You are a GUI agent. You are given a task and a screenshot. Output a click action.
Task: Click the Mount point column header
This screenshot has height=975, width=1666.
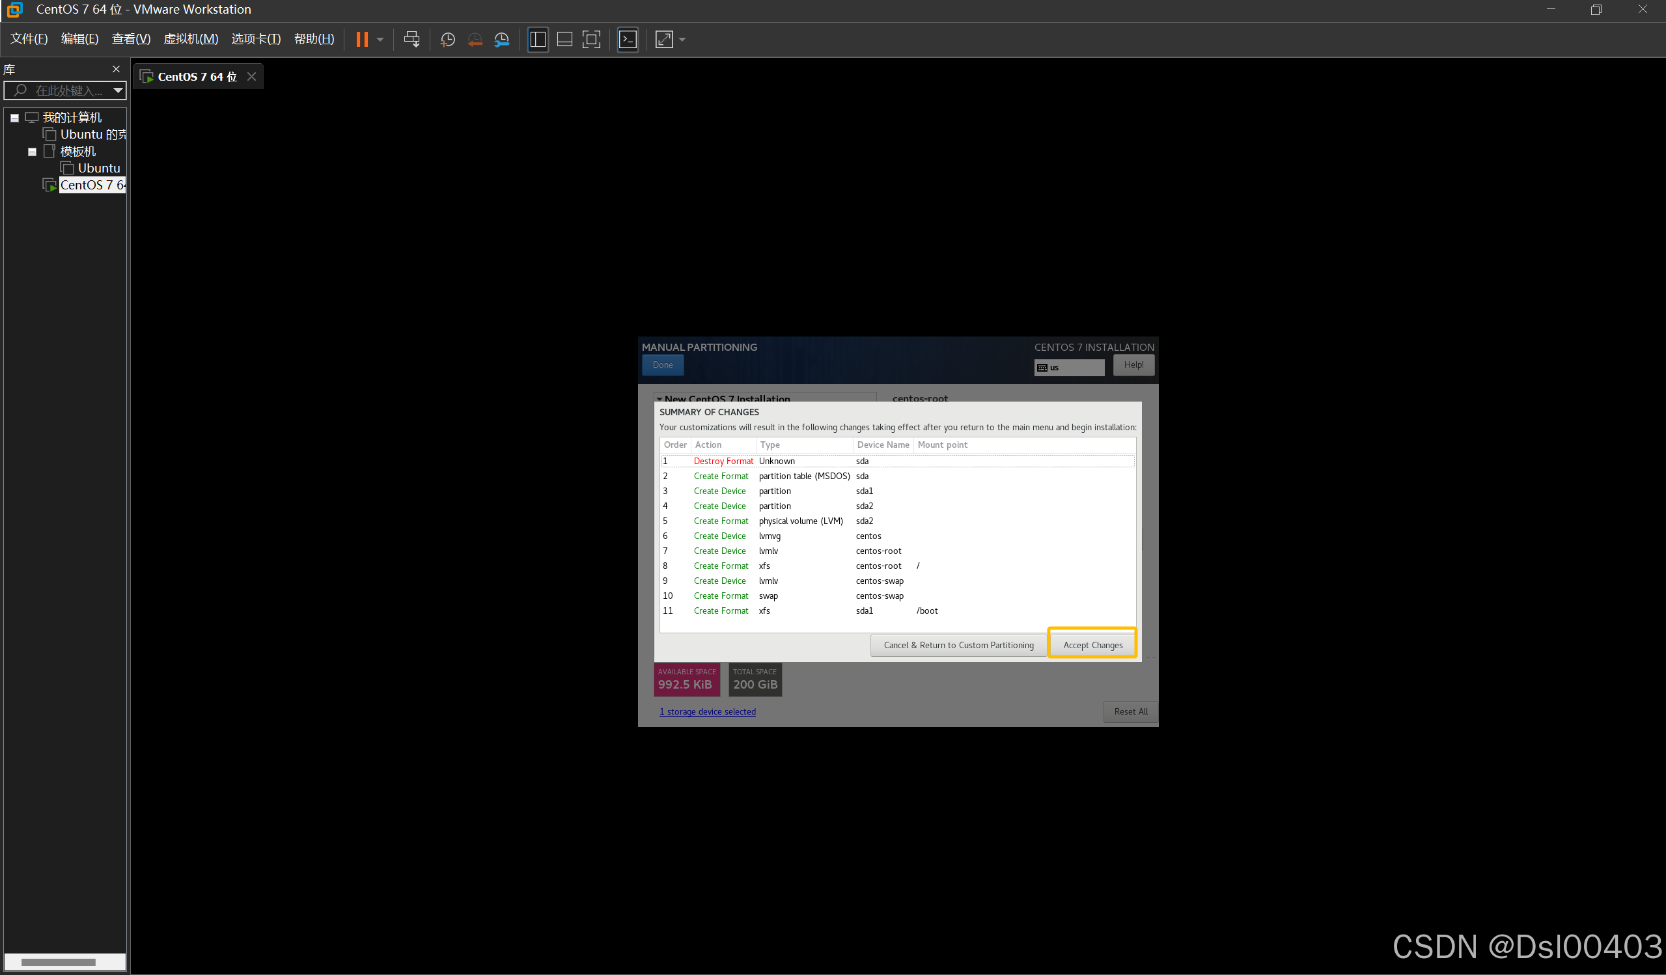[x=1024, y=445]
